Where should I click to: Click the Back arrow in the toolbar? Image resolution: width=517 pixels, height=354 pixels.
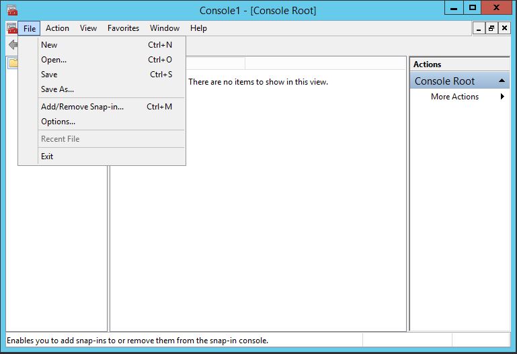click(x=12, y=45)
